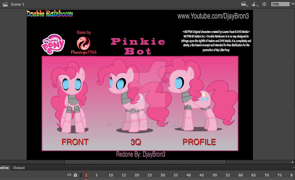
Task: Select the front-view Pinkie Bot pony
Action: 69,97
